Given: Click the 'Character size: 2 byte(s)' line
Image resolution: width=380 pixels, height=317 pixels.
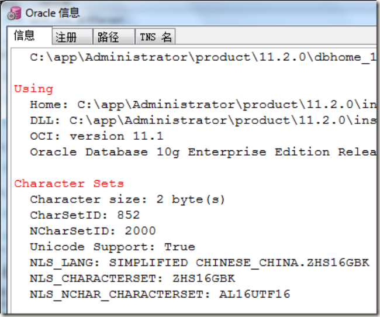Looking at the screenshot, I should coord(127,199).
